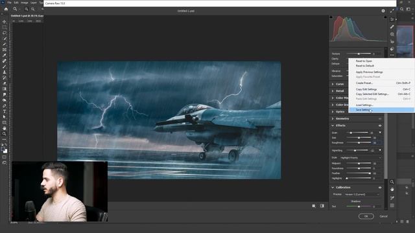Screen dimensions: 415x233
Task: Select the Type tool
Action: [x=5, y=111]
